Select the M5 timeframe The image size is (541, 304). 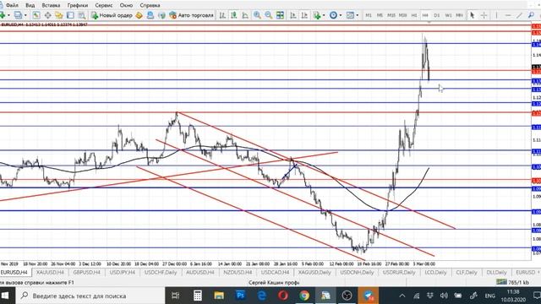(x=380, y=15)
